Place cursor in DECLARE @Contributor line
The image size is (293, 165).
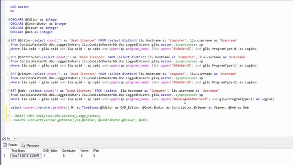point(39,24)
